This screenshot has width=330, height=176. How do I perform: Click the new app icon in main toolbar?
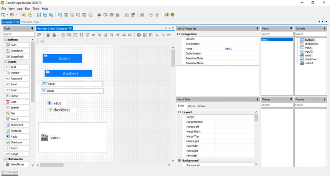coord(3,15)
